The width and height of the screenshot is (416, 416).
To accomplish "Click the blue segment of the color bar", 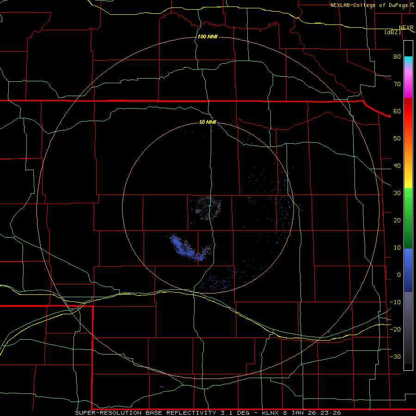I will (x=408, y=270).
